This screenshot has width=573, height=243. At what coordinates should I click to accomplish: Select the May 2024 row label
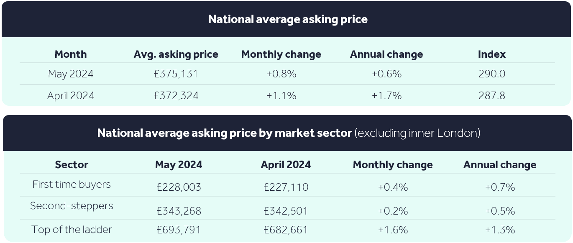point(71,74)
